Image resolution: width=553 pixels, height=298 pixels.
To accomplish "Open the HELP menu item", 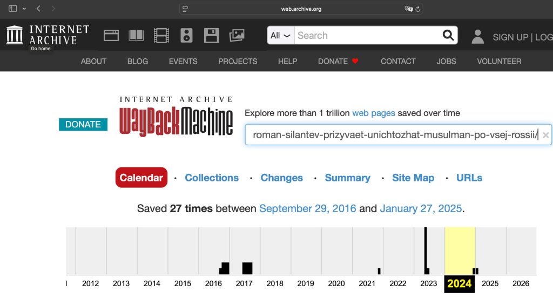I will (287, 61).
